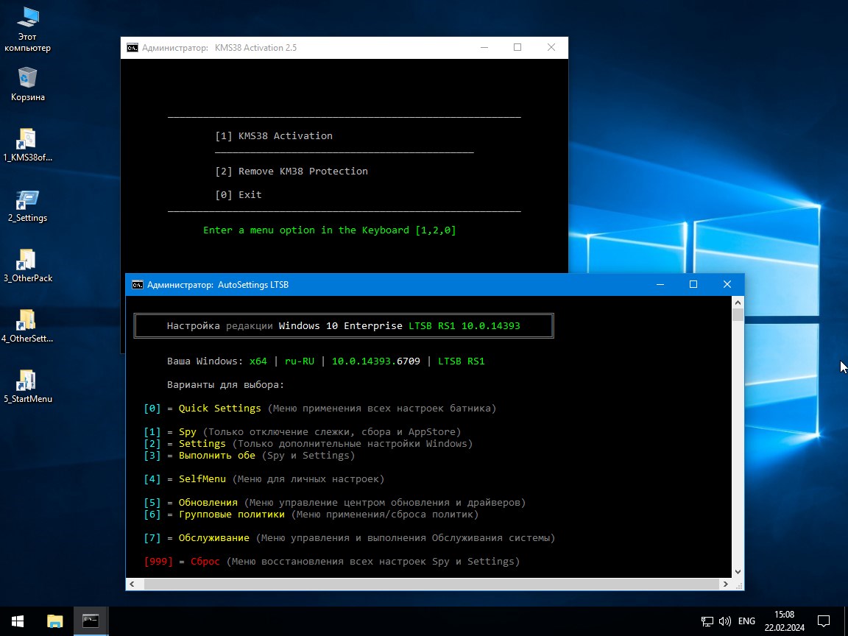Click the 'Обслуживание' option text
This screenshot has height=636, width=848.
tap(214, 538)
